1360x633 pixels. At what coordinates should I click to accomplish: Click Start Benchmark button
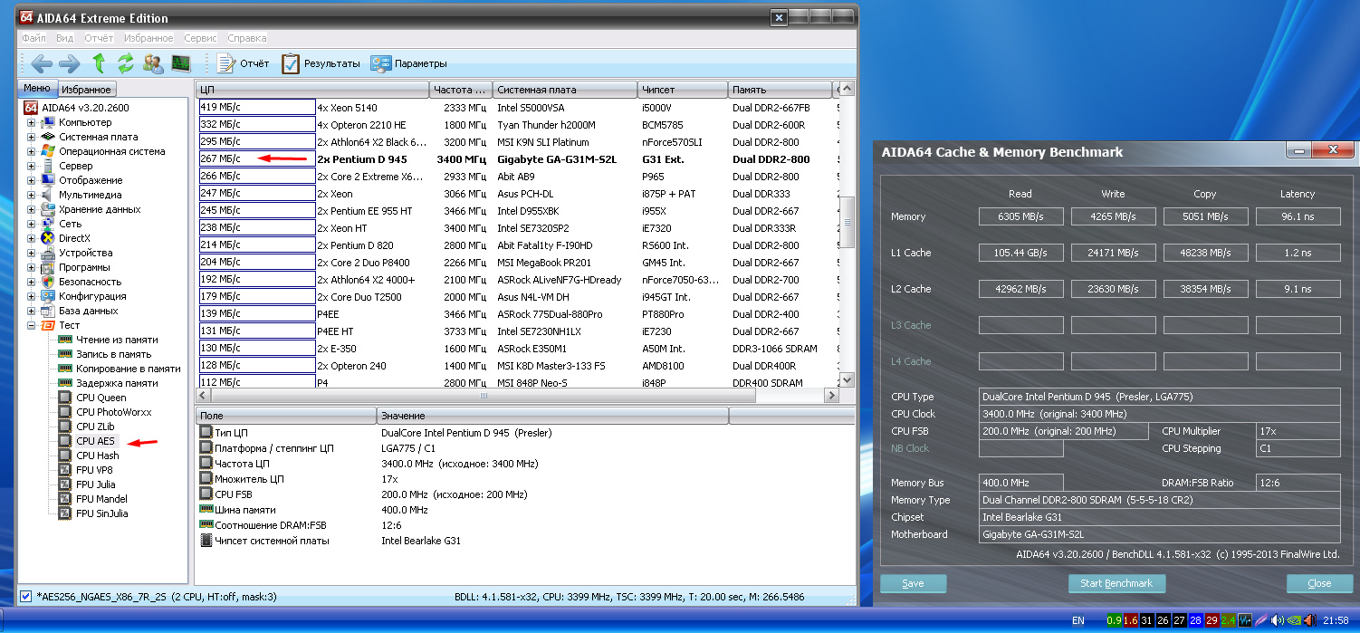[x=1116, y=583]
